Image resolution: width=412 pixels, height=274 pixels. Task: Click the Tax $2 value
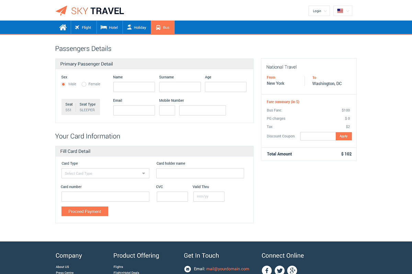(348, 127)
